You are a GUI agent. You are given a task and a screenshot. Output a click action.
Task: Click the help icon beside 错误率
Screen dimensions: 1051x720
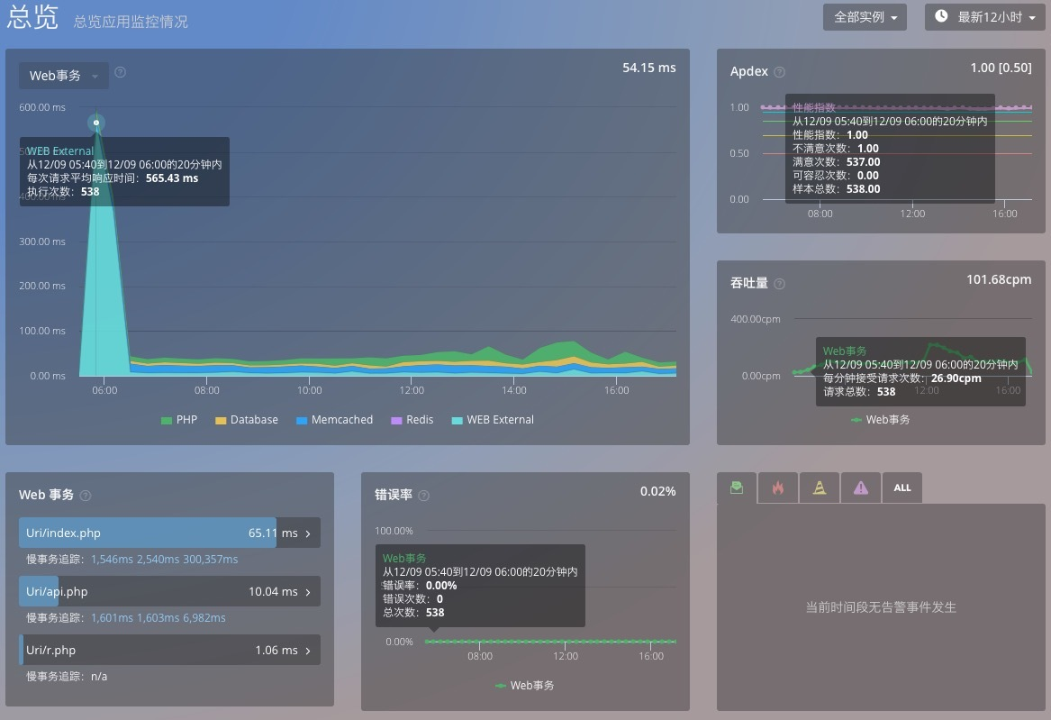coord(424,496)
